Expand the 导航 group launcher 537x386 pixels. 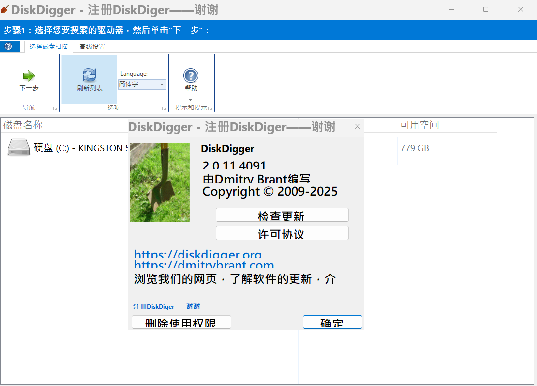pos(55,108)
